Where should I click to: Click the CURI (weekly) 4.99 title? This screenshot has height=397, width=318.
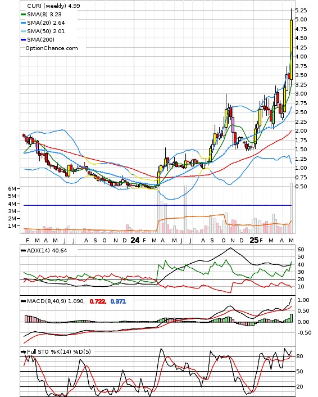[53, 6]
